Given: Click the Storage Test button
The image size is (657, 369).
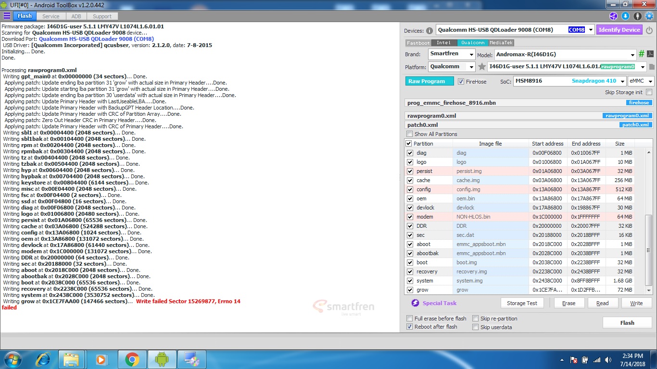Looking at the screenshot, I should (x=522, y=303).
